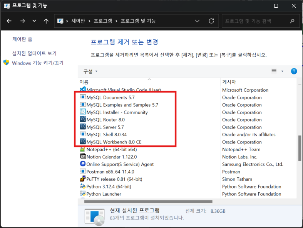Select Python Launcher icon
Screen dimensions: 303x228
tap(83, 193)
